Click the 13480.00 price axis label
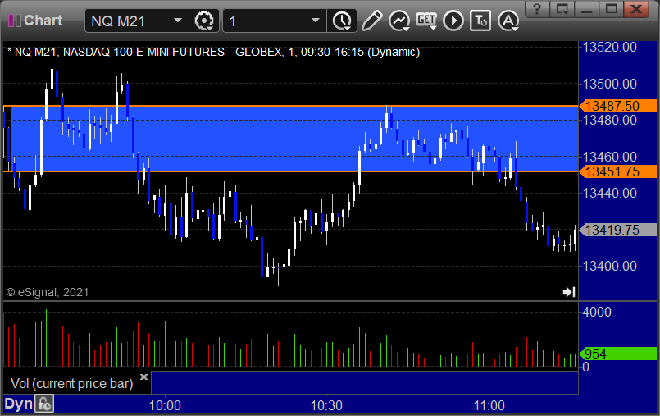 click(609, 121)
